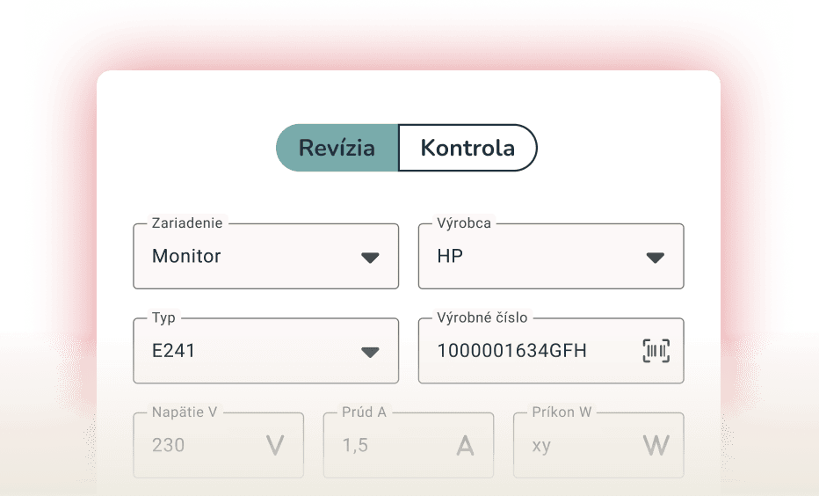Viewport: 819px width, 496px height.
Task: Click the arrow icon in Výrobca field
Action: [x=655, y=258]
